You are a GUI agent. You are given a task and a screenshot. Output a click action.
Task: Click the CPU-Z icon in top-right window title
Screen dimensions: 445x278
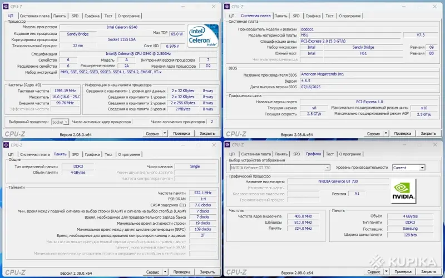tap(227, 6)
